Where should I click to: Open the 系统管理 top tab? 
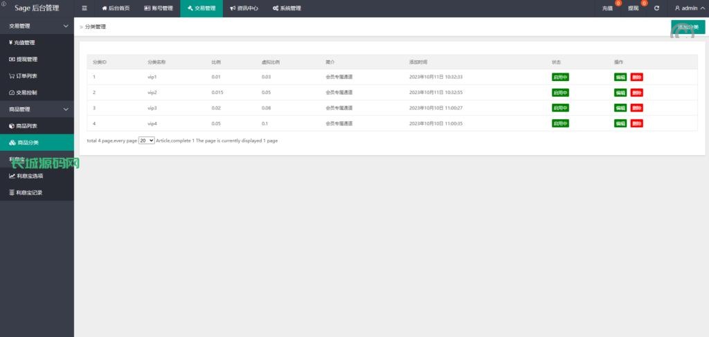pyautogui.click(x=287, y=8)
